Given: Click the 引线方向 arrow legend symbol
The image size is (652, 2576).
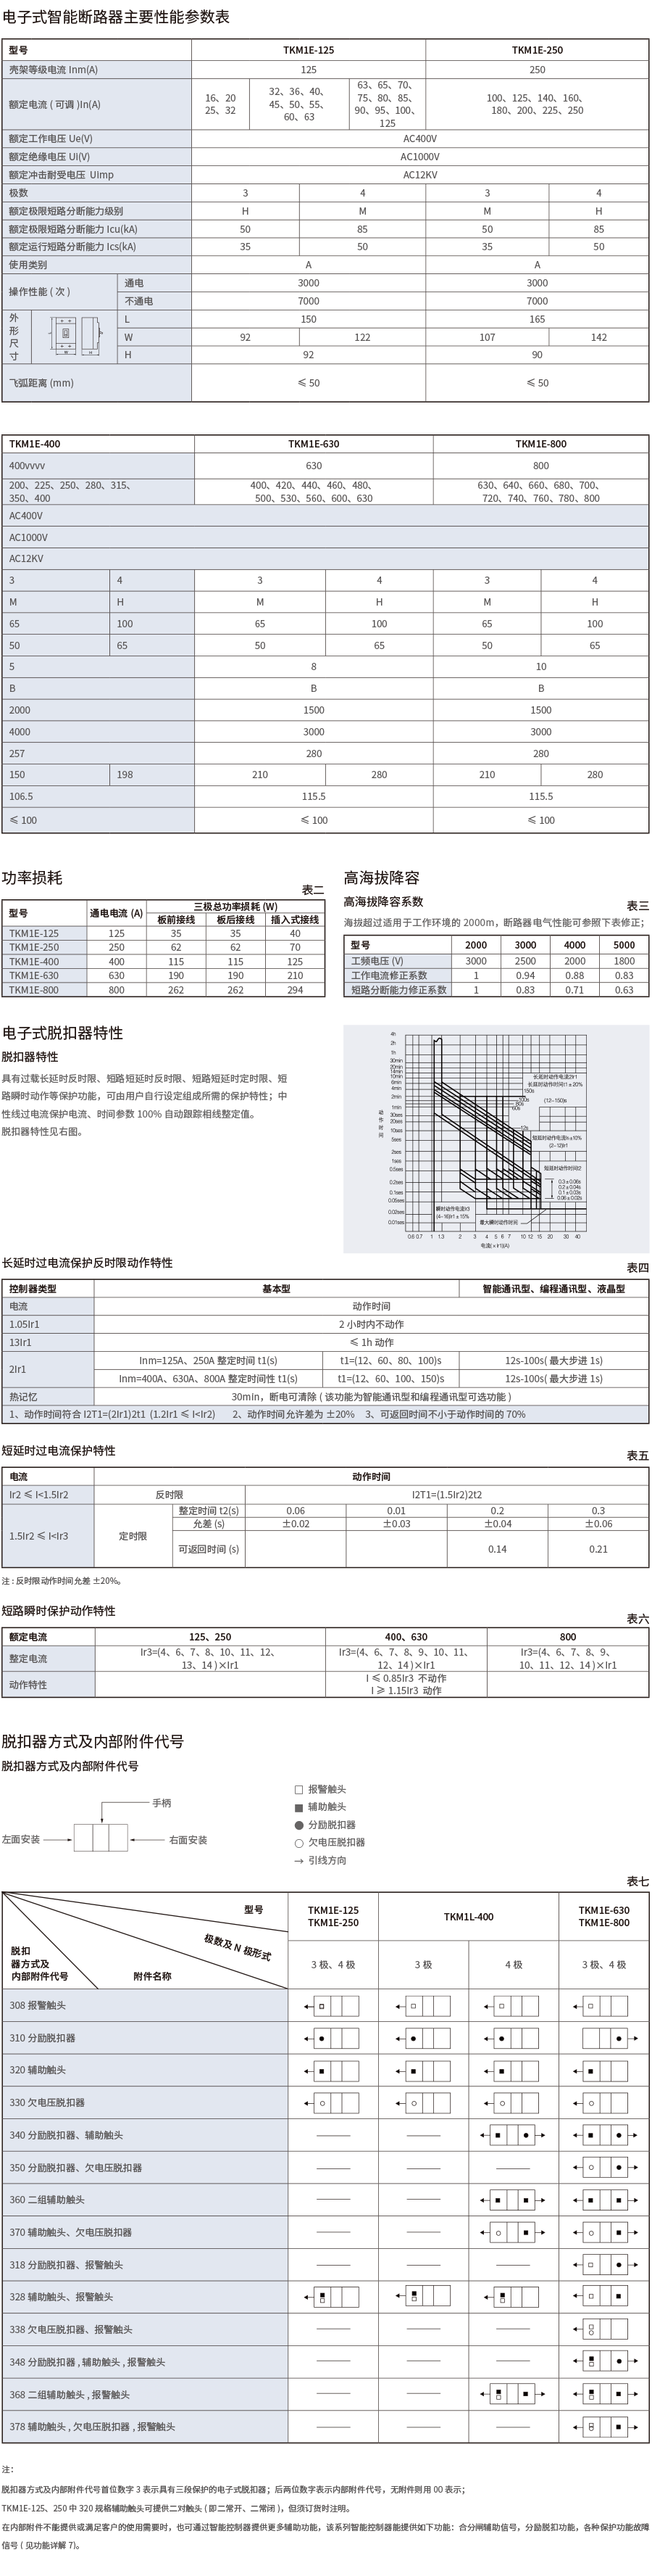Looking at the screenshot, I should (298, 1860).
